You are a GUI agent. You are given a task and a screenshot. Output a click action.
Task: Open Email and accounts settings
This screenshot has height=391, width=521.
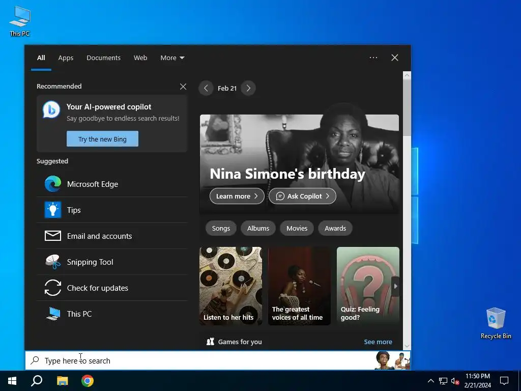[x=112, y=236]
